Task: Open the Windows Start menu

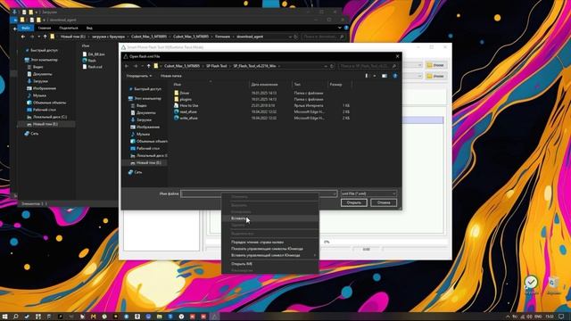Action: (5, 317)
